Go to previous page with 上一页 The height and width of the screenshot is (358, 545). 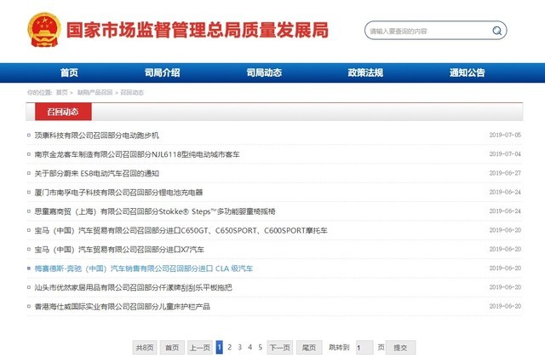(x=200, y=347)
